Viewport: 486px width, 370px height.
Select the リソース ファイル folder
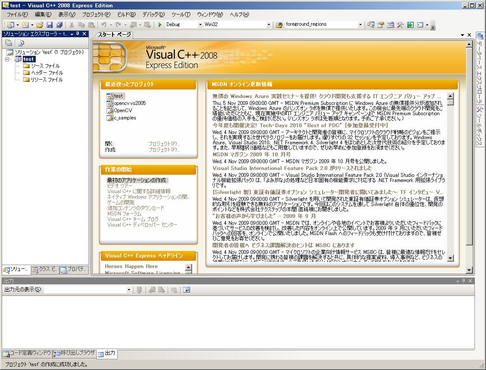pos(47,79)
